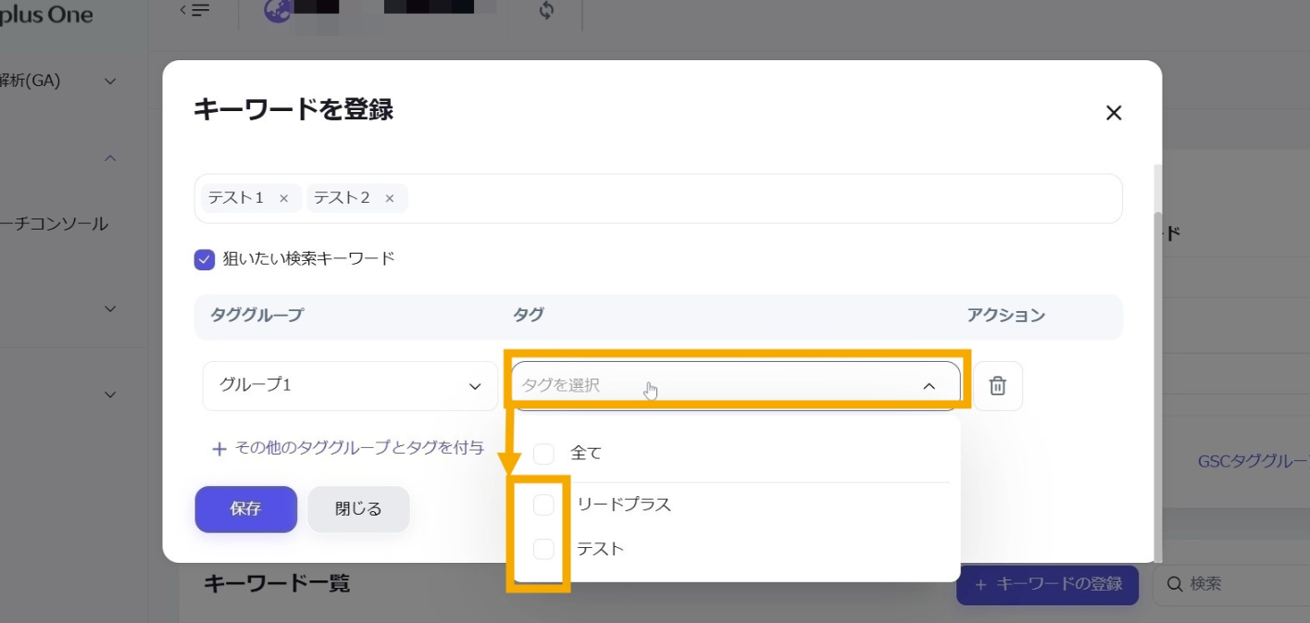Viewport: 1310px width, 623px height.
Task: Click the 保存 button
Action: (245, 509)
